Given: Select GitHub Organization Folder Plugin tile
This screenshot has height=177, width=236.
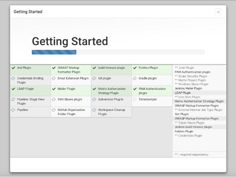Looking at the screenshot, I should 71,112.
